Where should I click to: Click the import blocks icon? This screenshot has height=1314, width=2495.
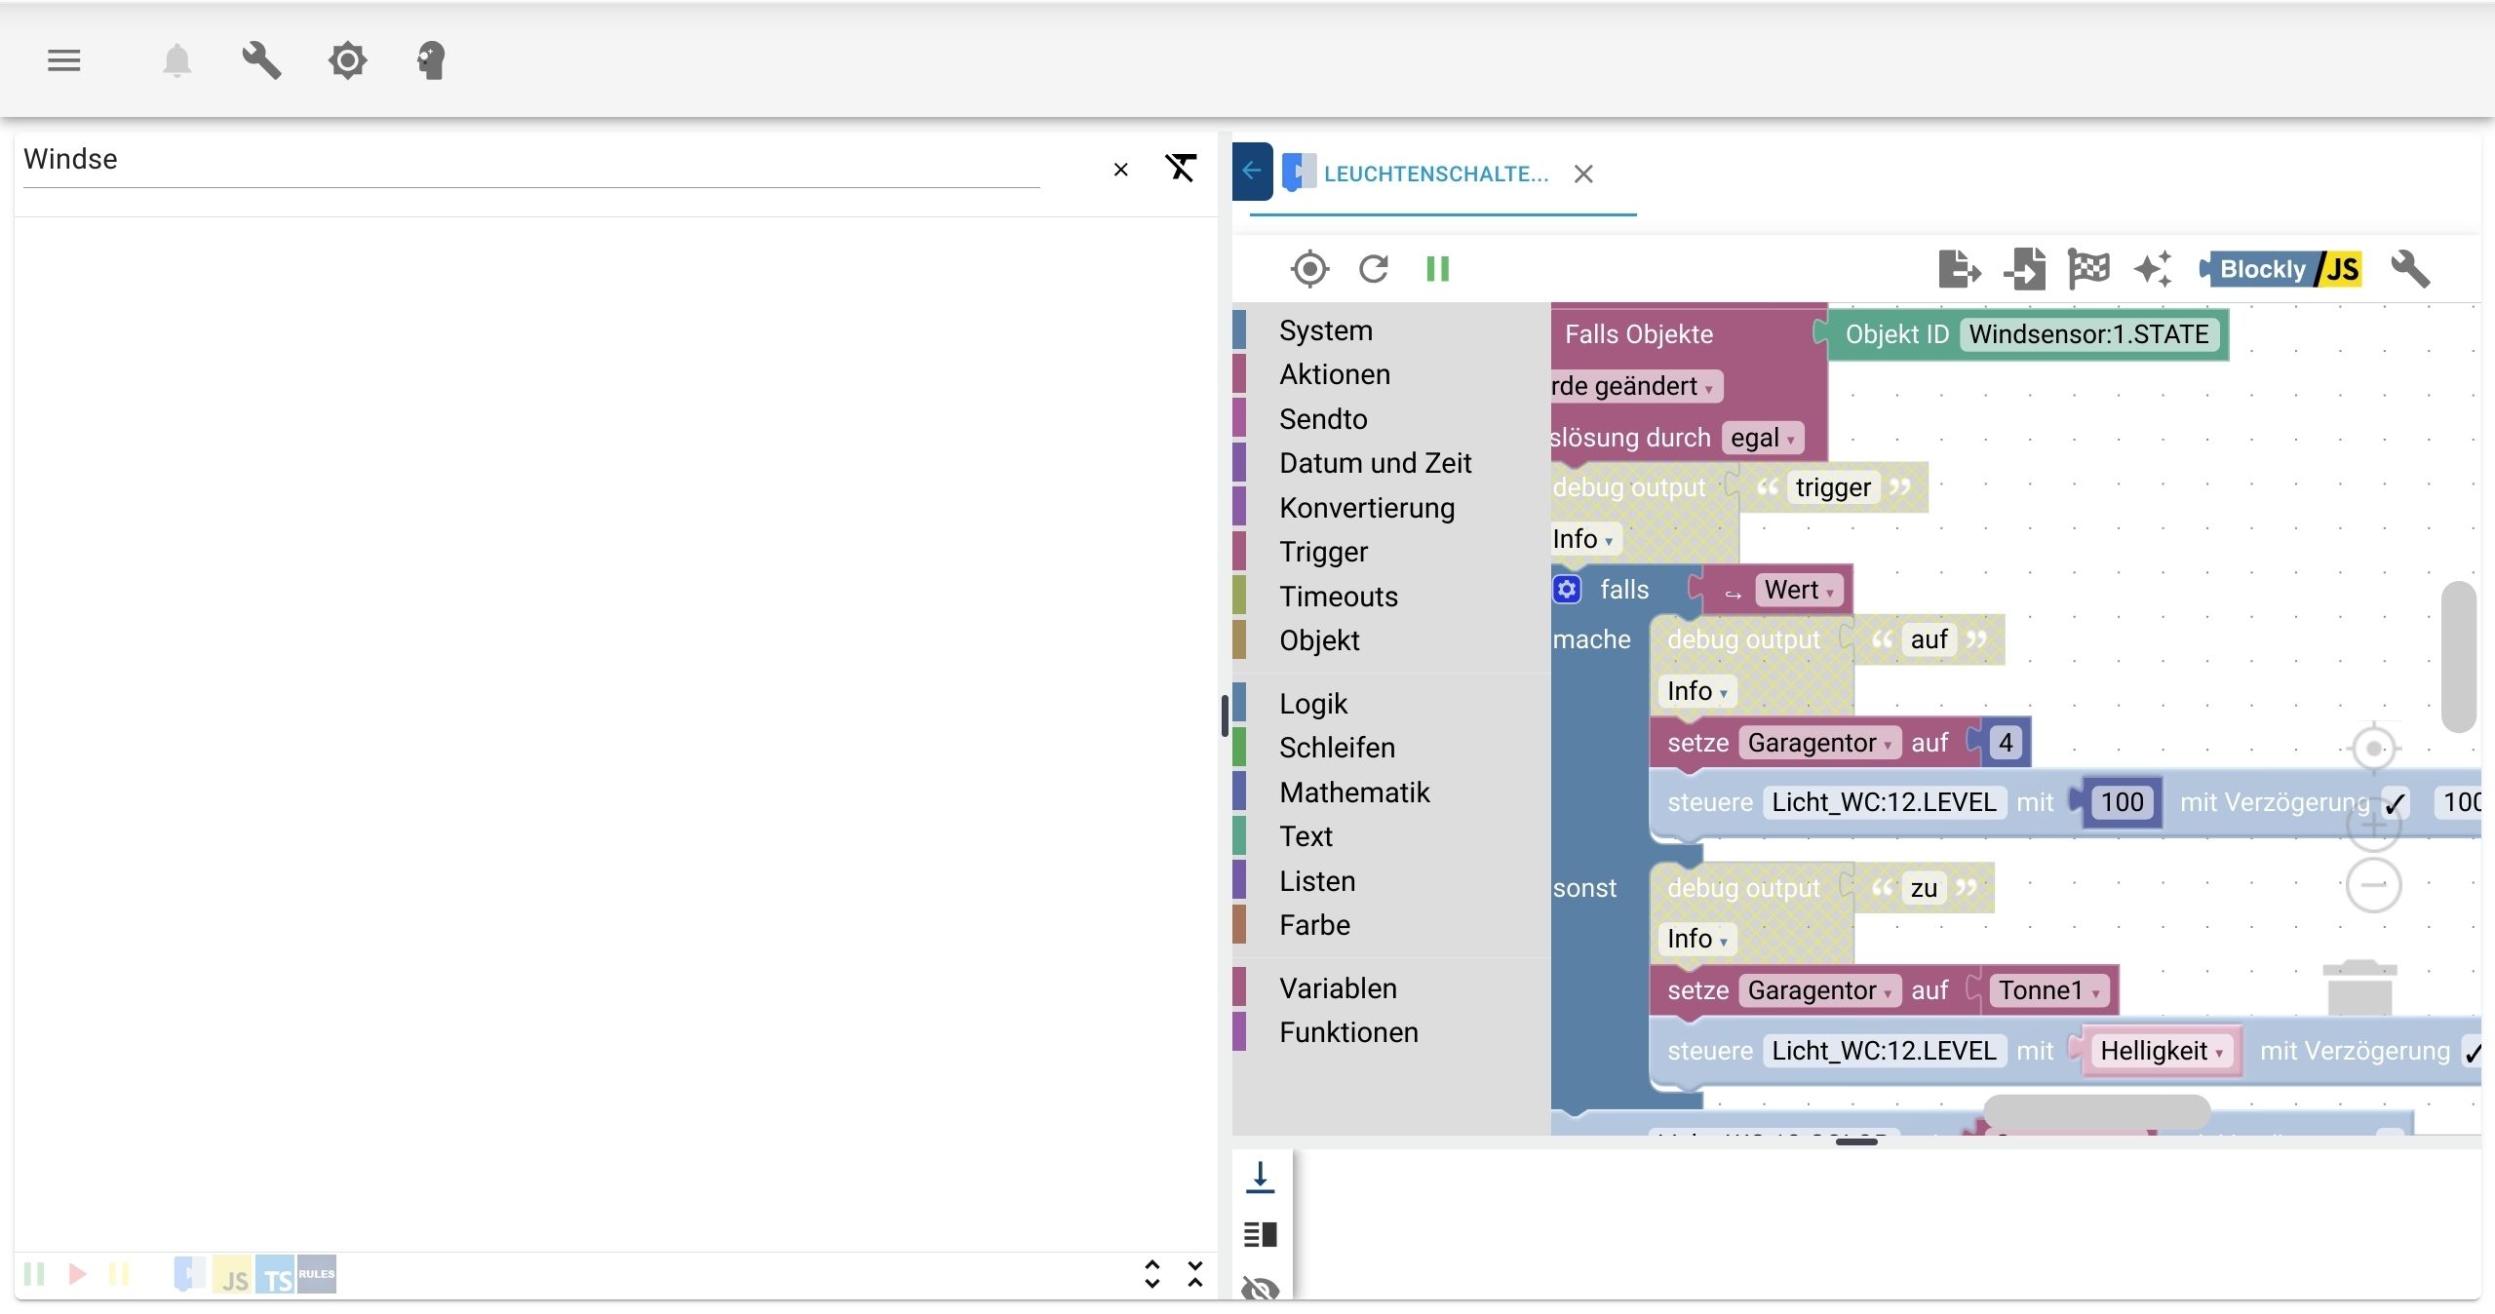(2024, 269)
